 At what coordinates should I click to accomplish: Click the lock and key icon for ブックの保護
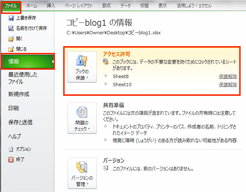click(x=81, y=61)
